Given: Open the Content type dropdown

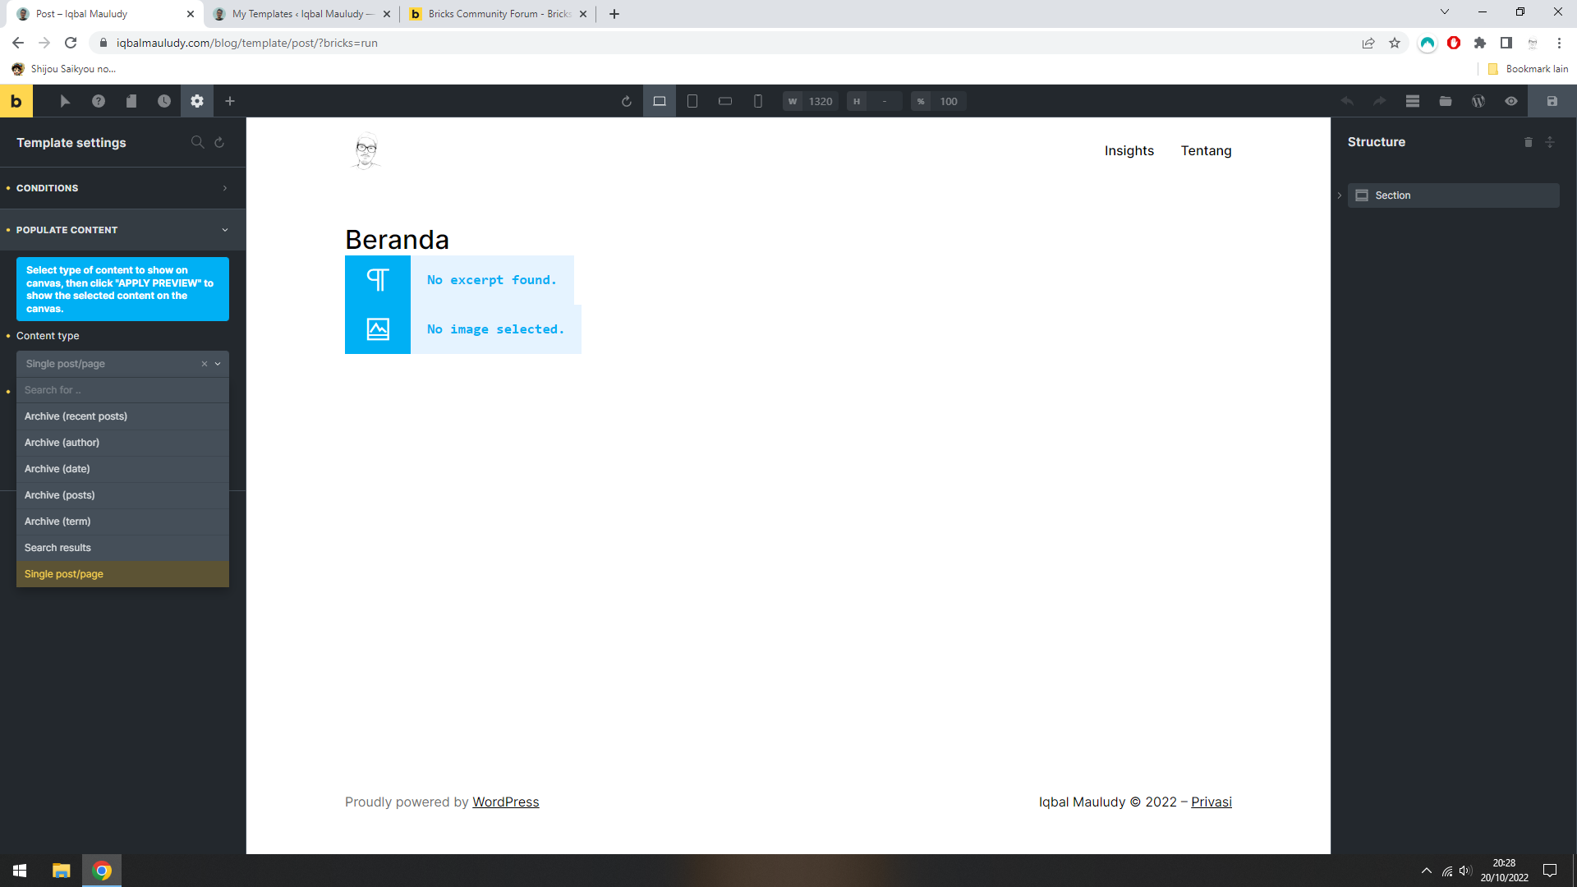Looking at the screenshot, I should pyautogui.click(x=122, y=364).
